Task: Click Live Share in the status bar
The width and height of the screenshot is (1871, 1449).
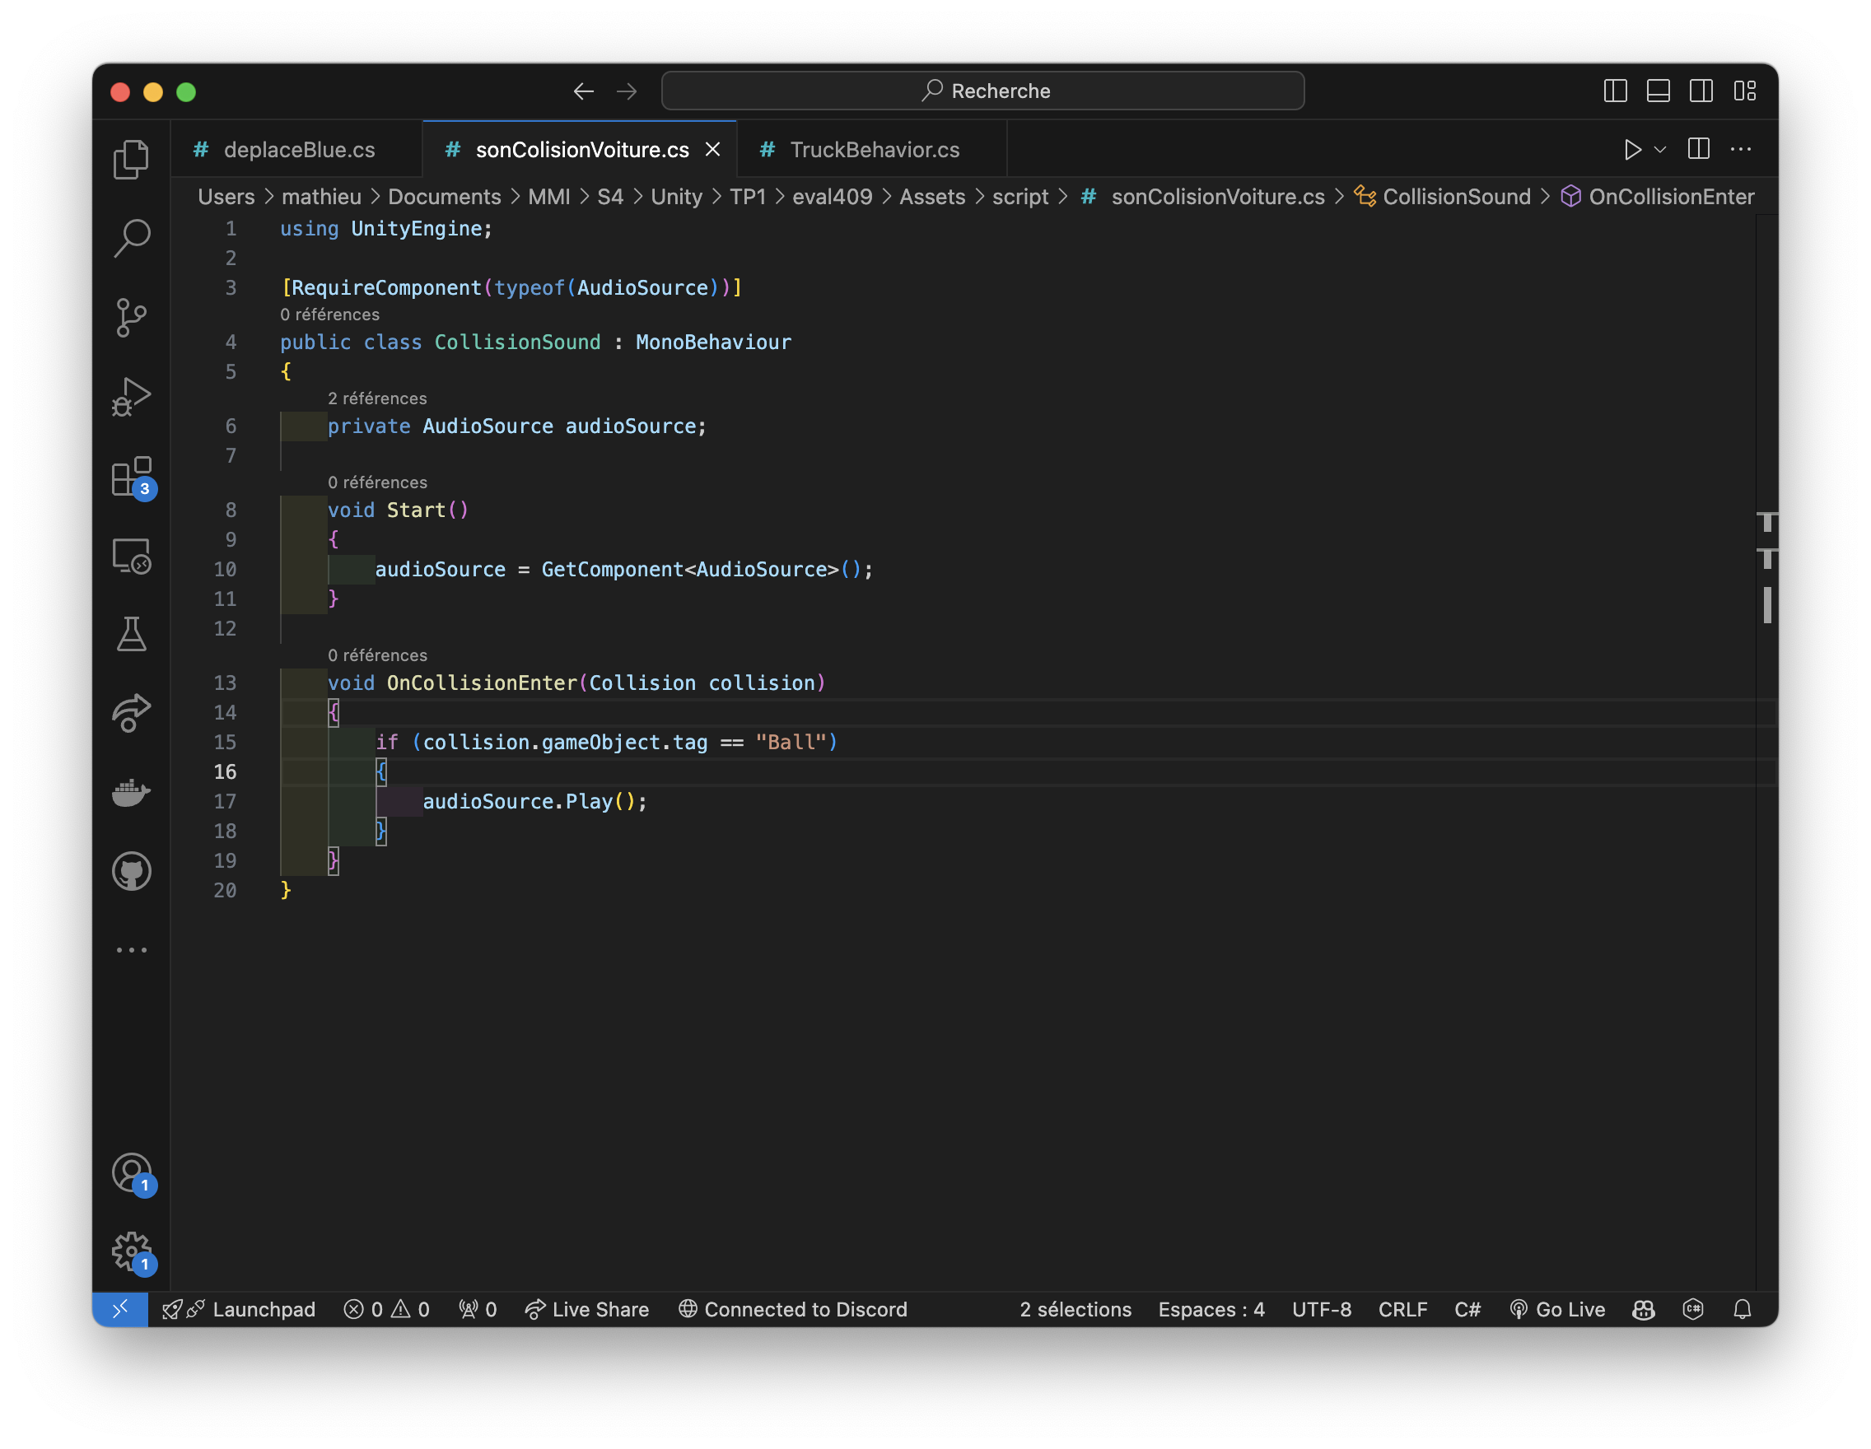Action: [x=587, y=1309]
